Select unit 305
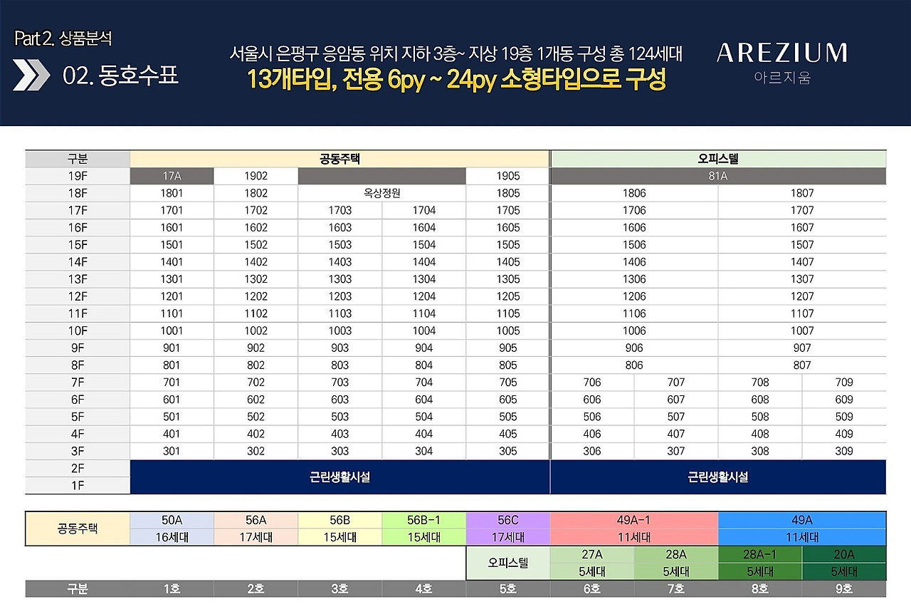The width and height of the screenshot is (911, 609). 507,451
